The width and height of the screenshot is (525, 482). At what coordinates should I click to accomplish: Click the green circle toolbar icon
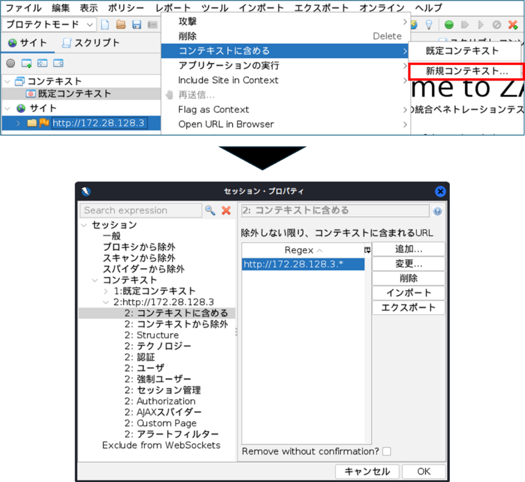coord(449,25)
